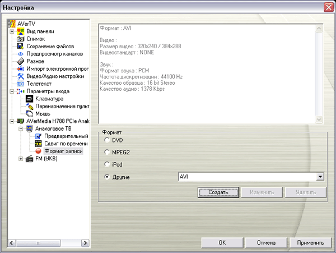Click tree horizontal scrollbar left arrow
This screenshot has height=253, width=336.
click(x=12, y=243)
